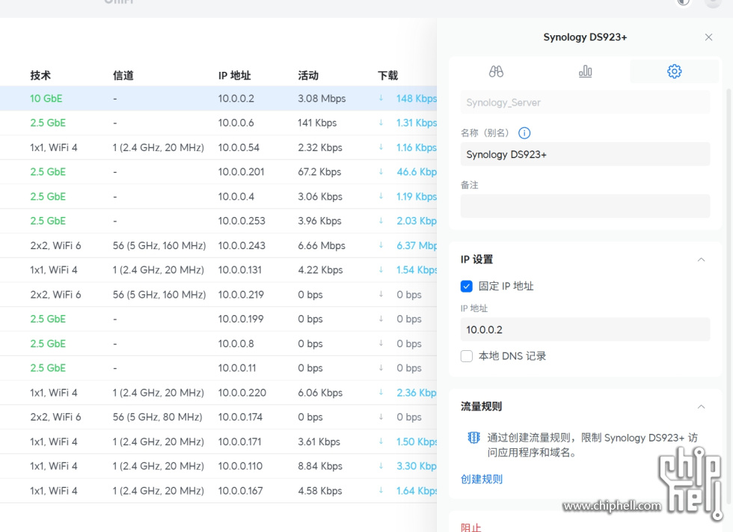Select the row with IP 10.0.0.219
The height and width of the screenshot is (532, 733).
coord(218,295)
